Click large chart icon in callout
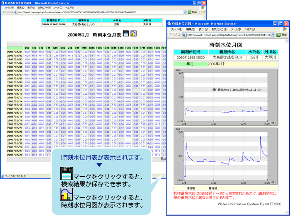 66,194
